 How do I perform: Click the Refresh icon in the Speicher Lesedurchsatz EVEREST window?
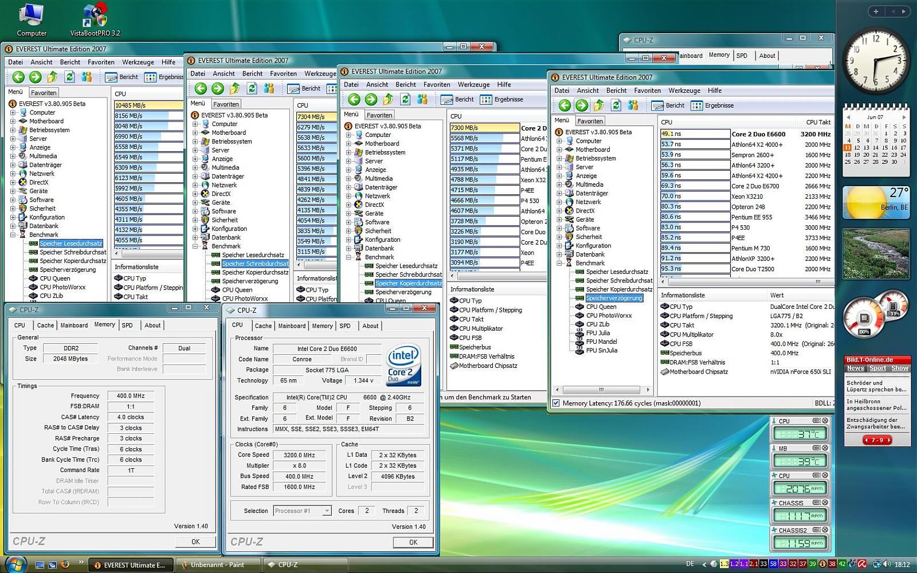click(x=69, y=77)
